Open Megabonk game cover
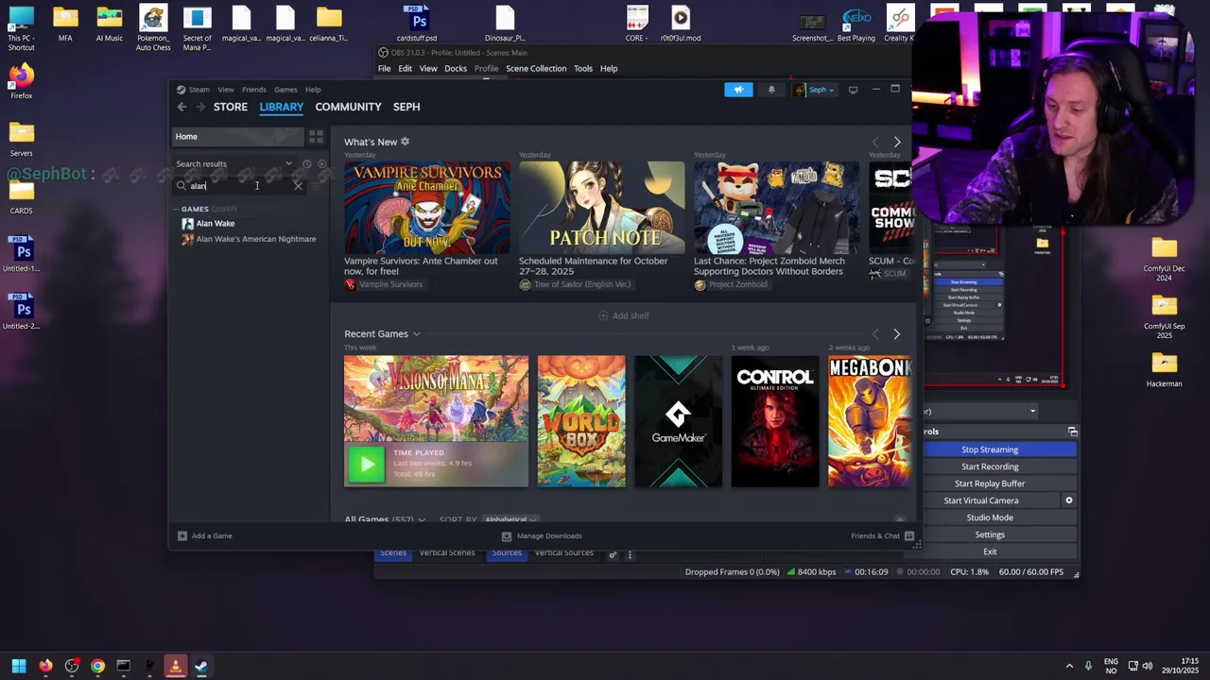 pos(870,421)
